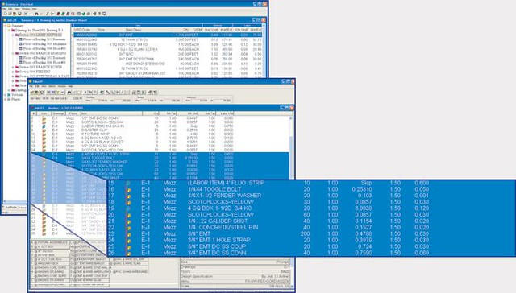Select Section 002 BRANCH LIGHTING in the tree
The image size is (516, 293).
pos(43,53)
